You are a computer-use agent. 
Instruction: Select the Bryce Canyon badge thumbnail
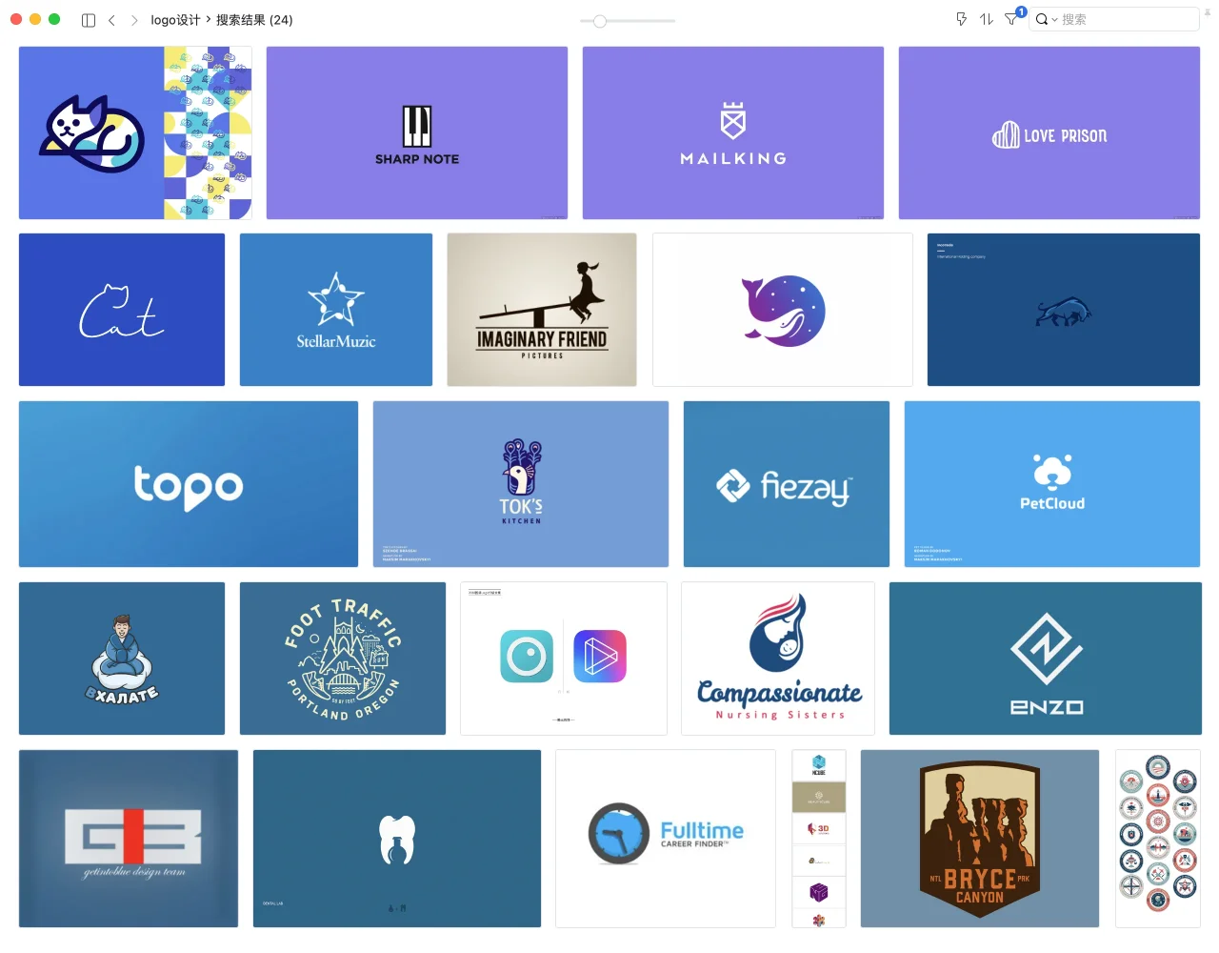[980, 839]
